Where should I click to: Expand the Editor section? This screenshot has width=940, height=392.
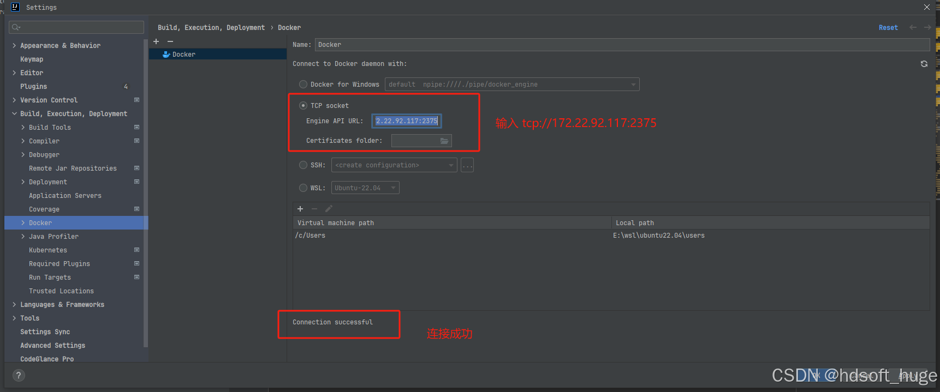[14, 73]
